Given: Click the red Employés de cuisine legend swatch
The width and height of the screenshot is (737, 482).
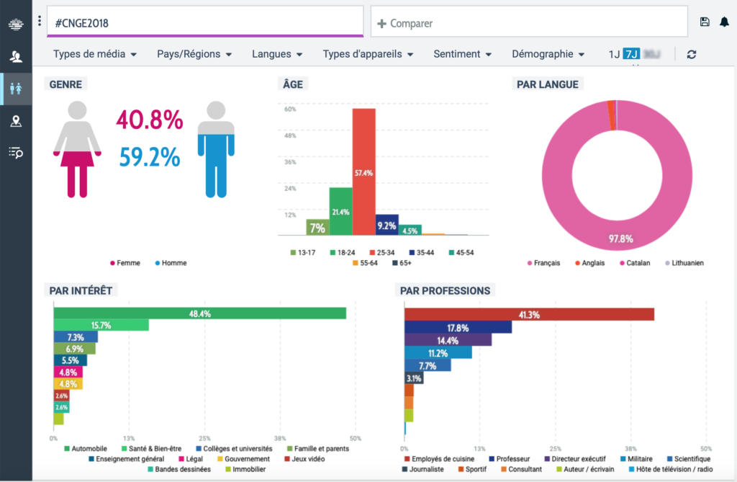Looking at the screenshot, I should tap(407, 459).
